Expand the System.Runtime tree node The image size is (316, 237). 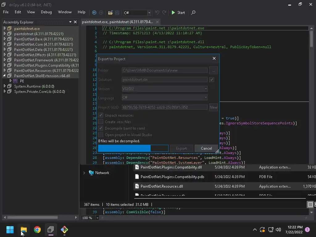pos(4,86)
